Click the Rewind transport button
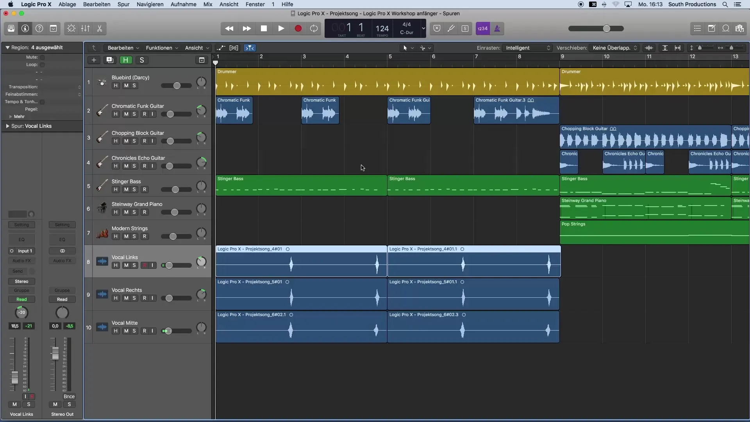 tap(229, 29)
